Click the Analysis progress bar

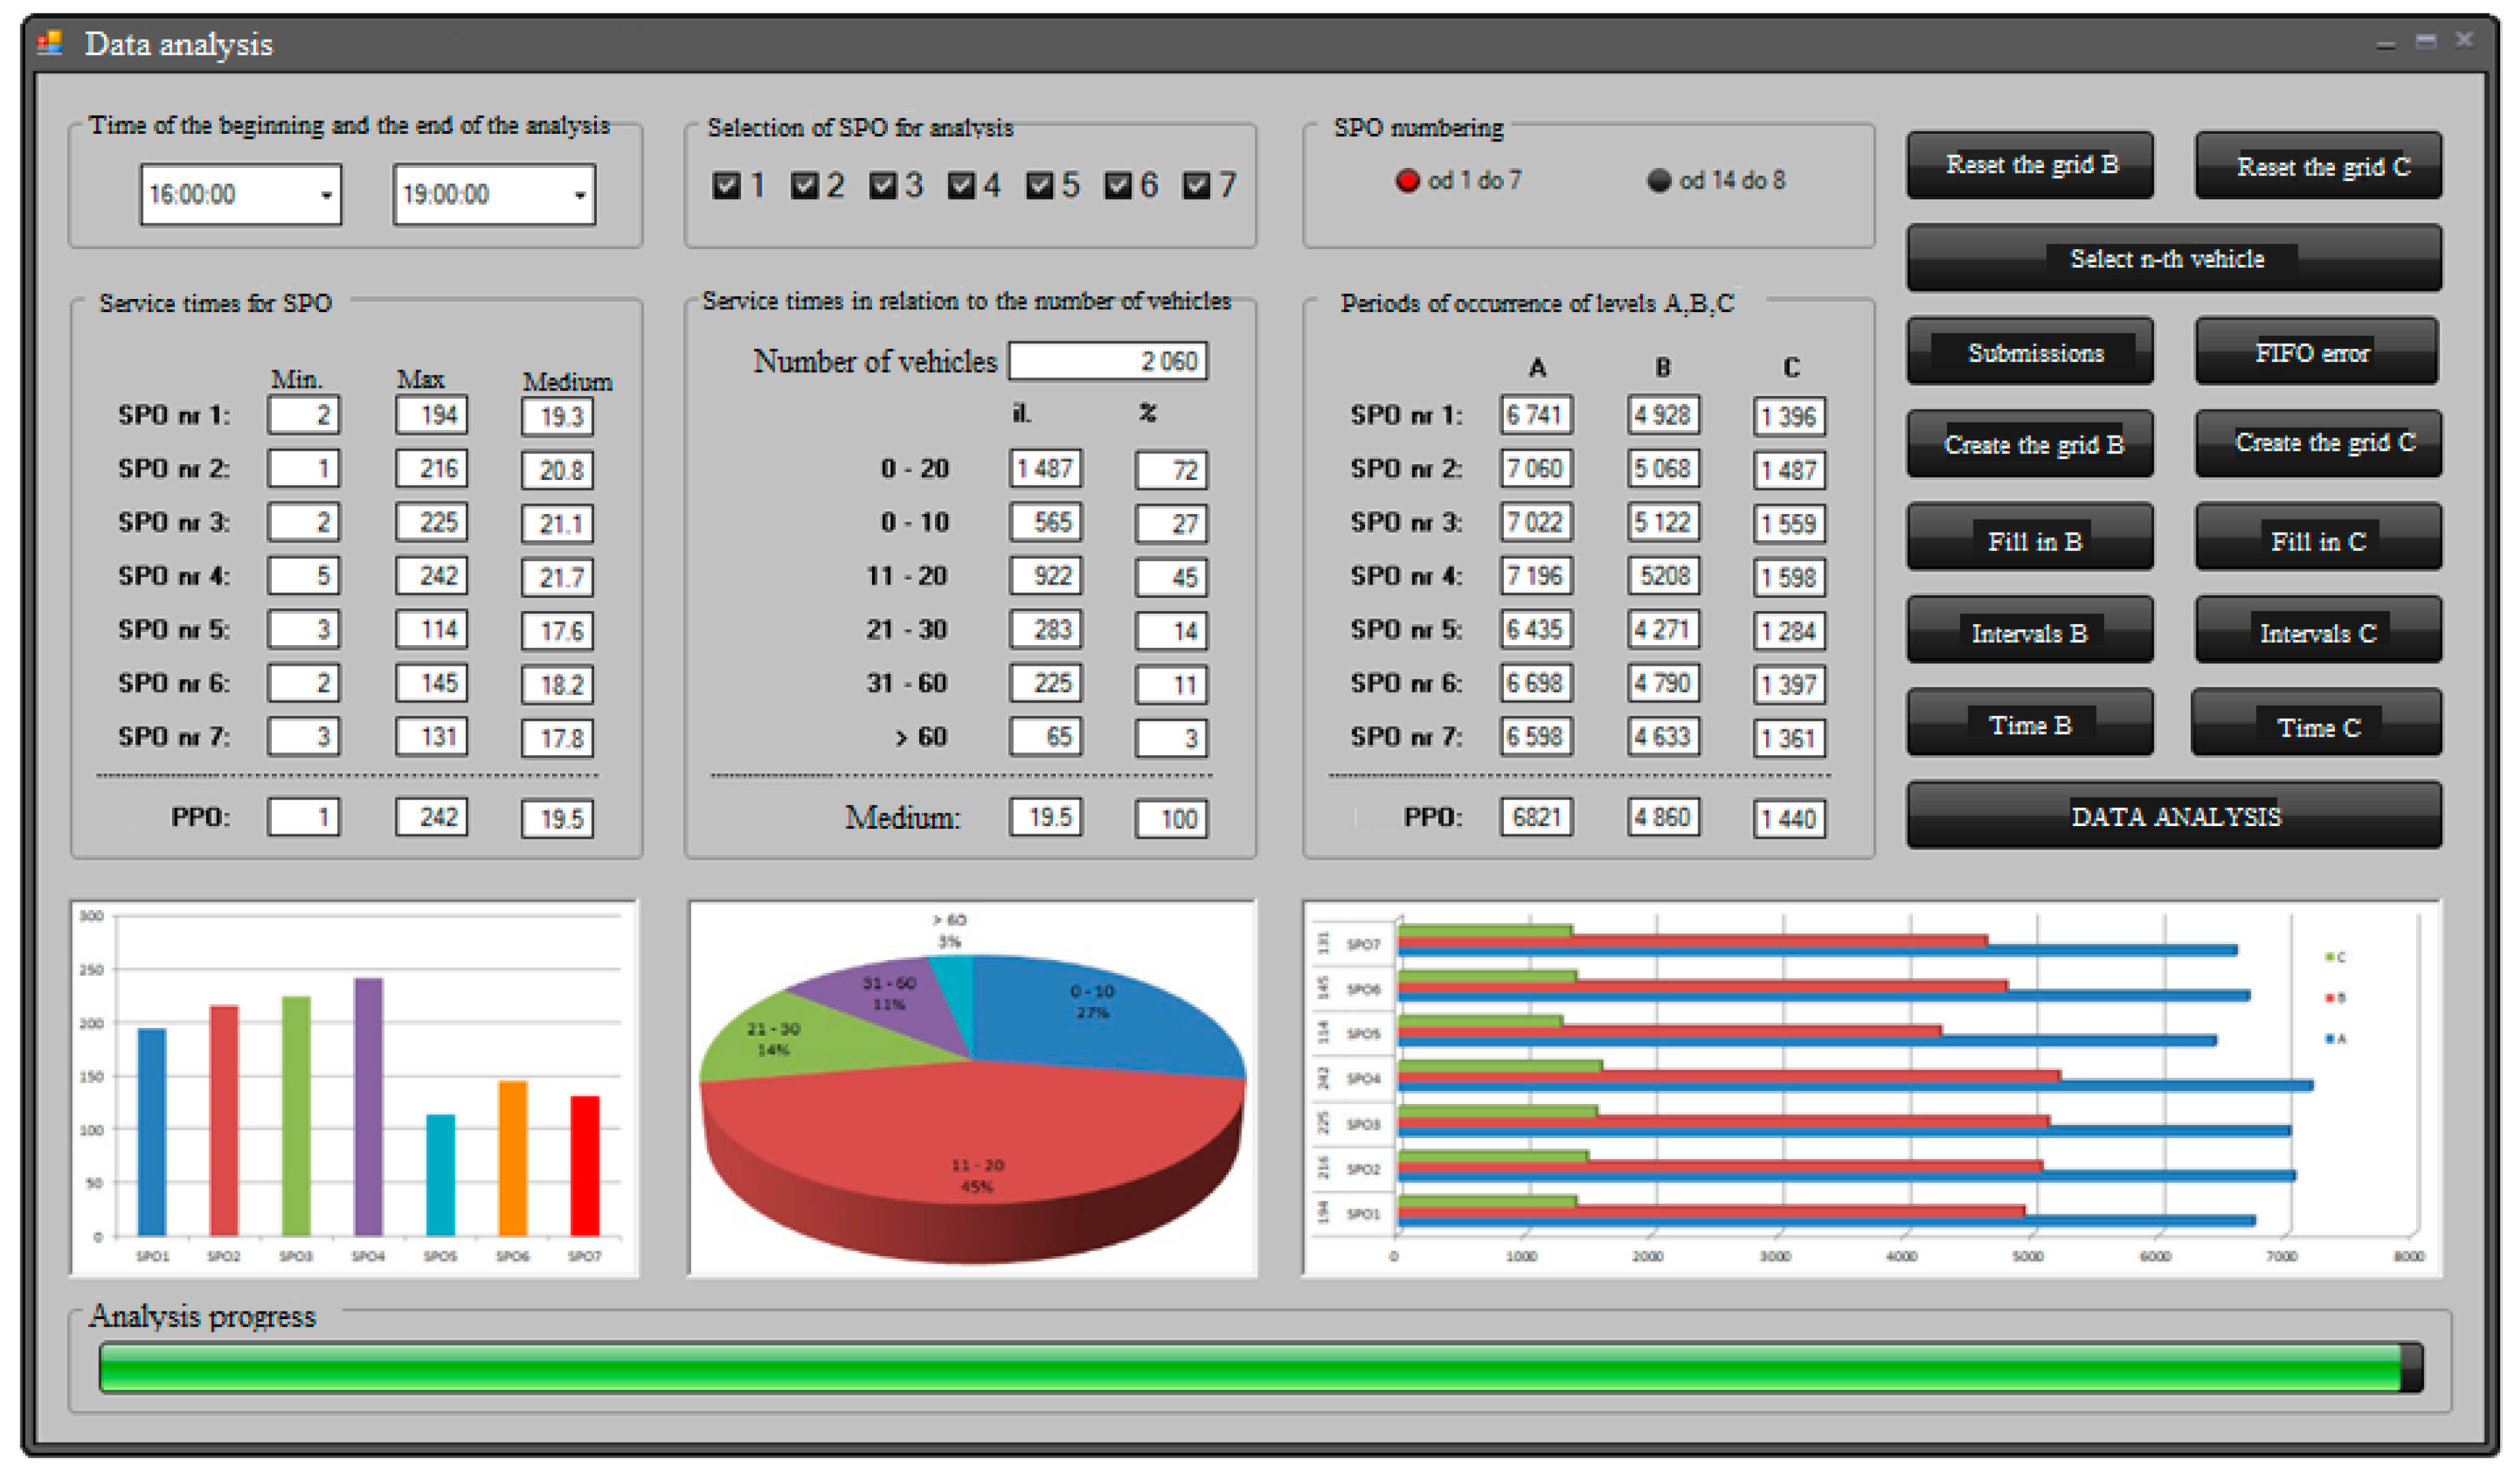[1260, 1368]
